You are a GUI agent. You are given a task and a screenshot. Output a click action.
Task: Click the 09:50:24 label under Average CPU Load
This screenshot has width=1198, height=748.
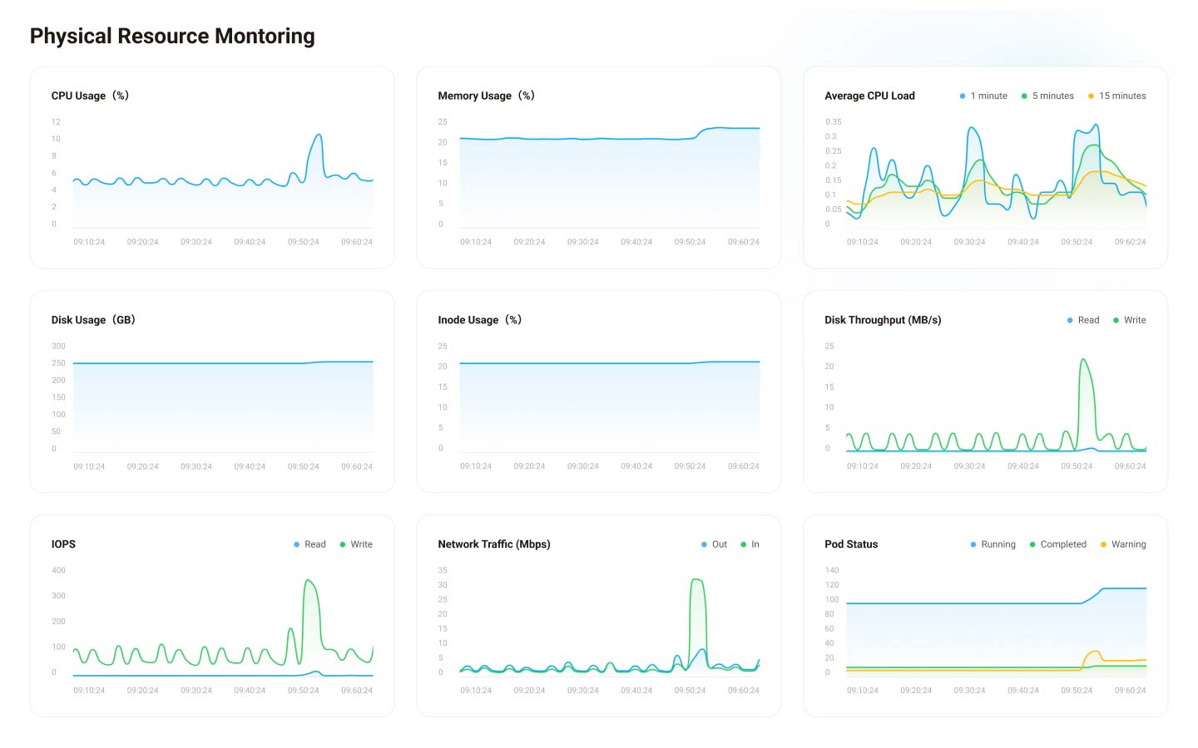point(1077,242)
